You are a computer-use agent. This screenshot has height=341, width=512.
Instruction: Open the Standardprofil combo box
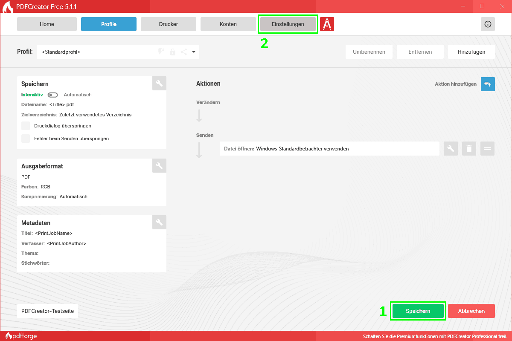pos(98,52)
